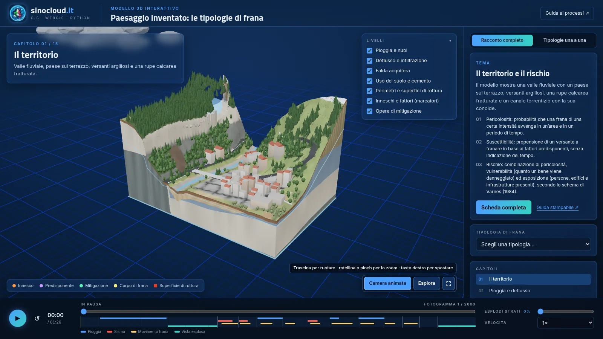Click the first teal Vista esplosa segment

click(193, 326)
